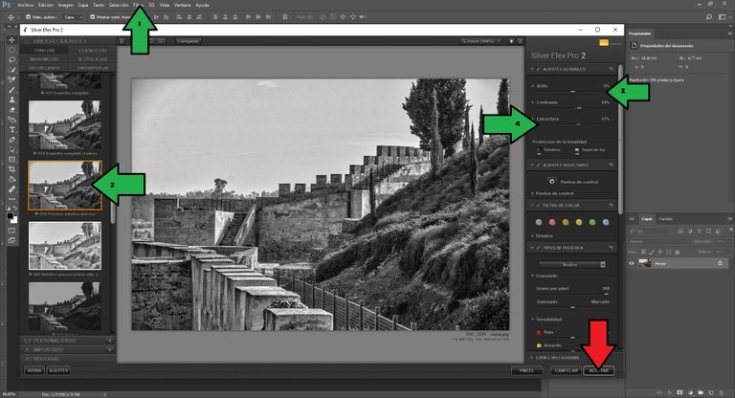Image resolution: width=735 pixels, height=398 pixels.
Task: Click the Photoshop search magnifier icon
Action: pos(709,17)
